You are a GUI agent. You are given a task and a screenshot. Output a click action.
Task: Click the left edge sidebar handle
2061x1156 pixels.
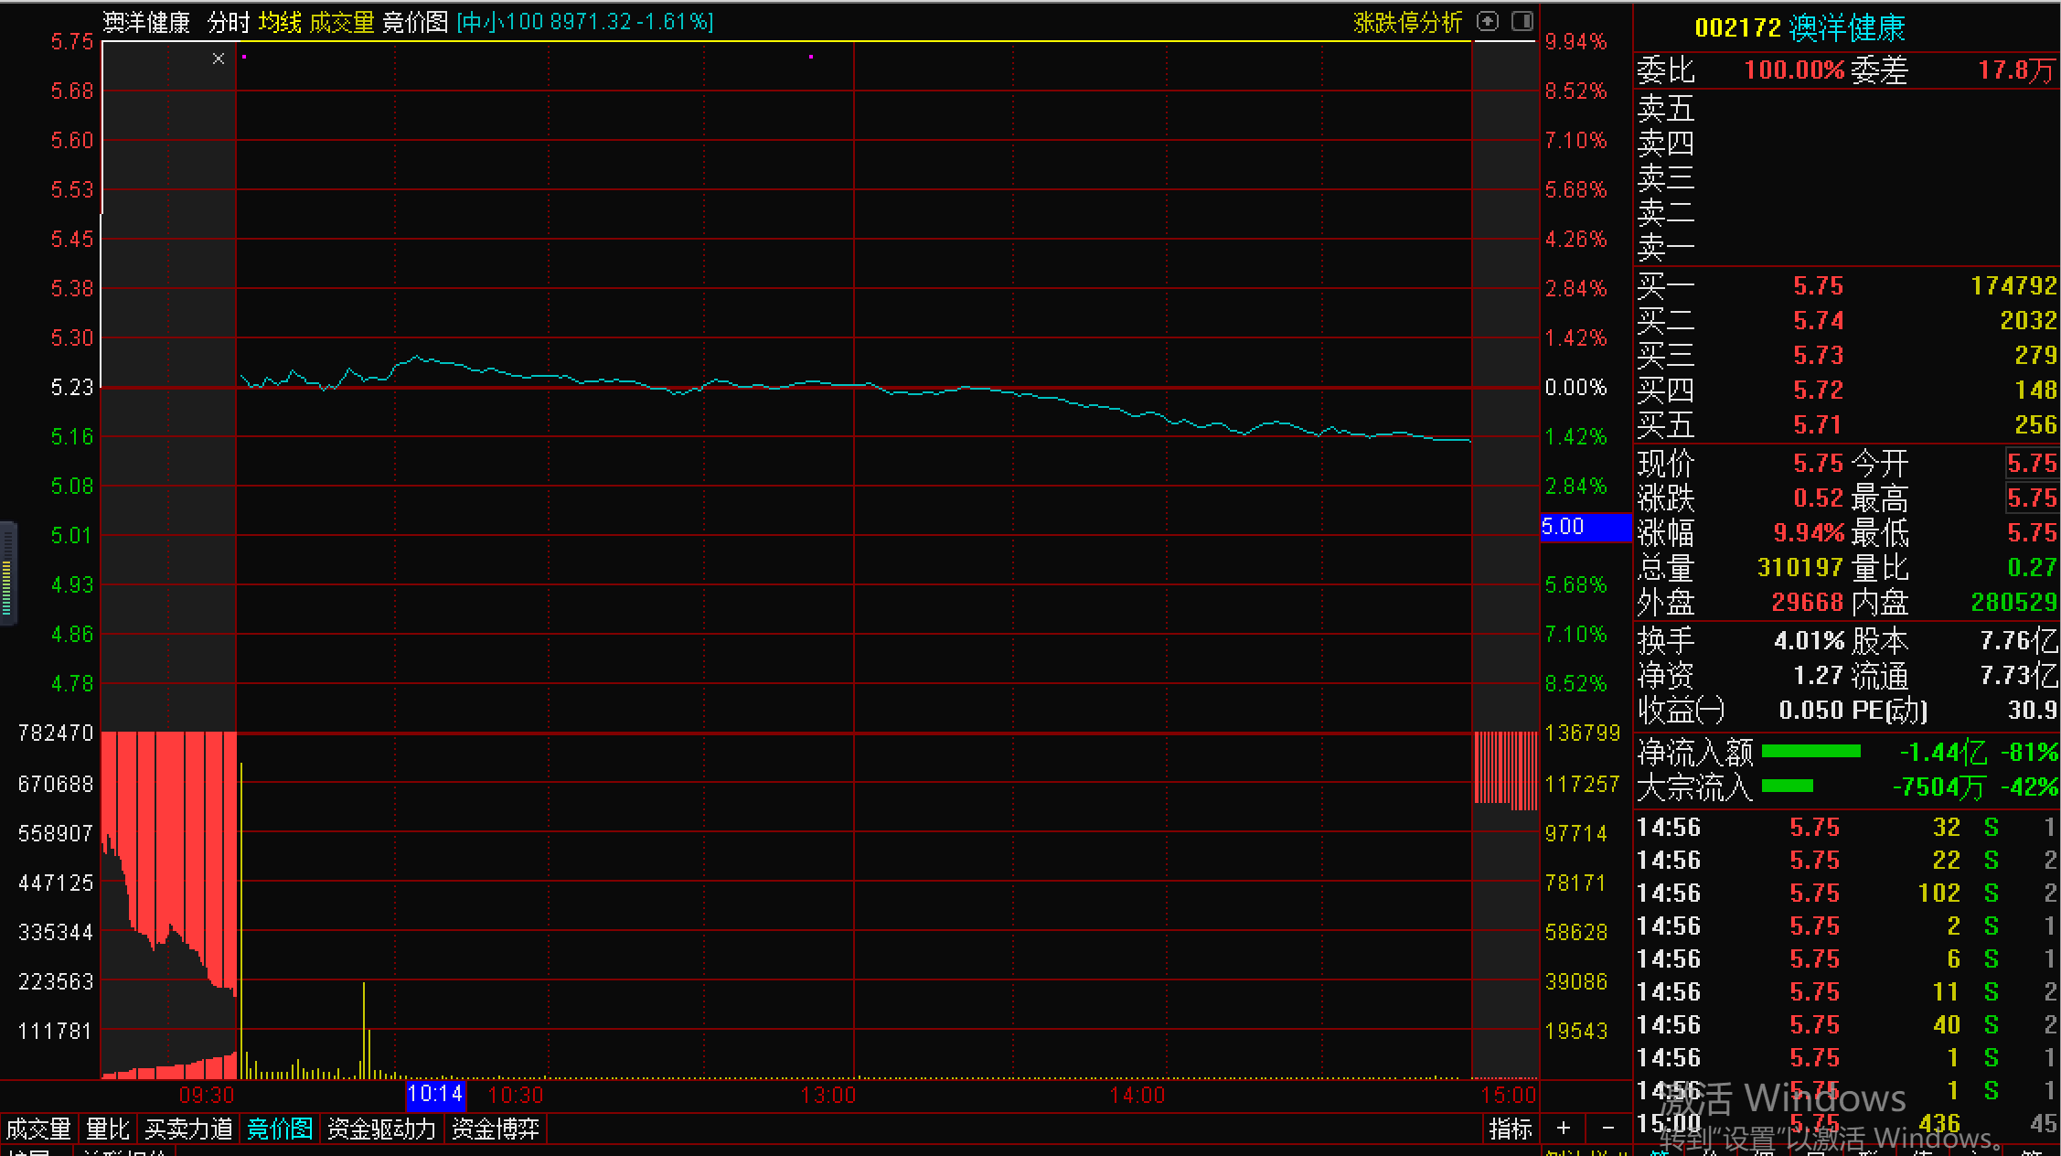pyautogui.click(x=7, y=573)
